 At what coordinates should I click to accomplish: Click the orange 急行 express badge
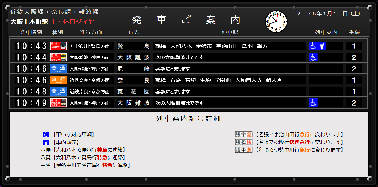click(58, 80)
